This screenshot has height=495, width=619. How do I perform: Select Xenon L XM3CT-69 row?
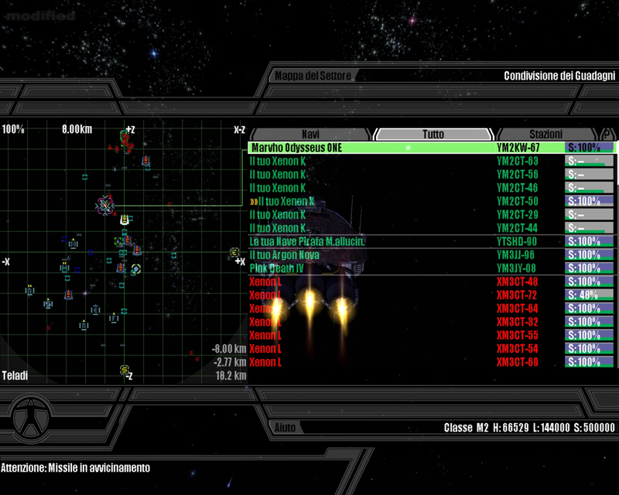(x=432, y=363)
